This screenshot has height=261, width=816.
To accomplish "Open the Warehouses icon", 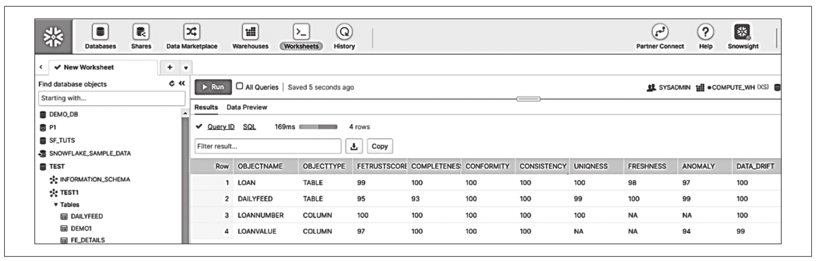I will [x=250, y=33].
